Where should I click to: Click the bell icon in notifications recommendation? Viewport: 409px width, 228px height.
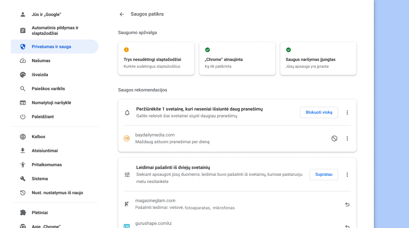tap(127, 113)
